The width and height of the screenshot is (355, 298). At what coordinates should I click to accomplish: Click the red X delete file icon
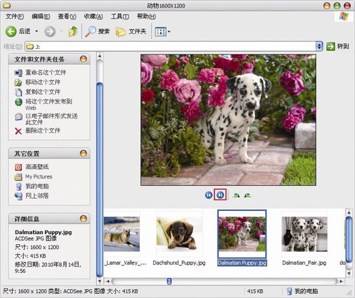pos(18,131)
